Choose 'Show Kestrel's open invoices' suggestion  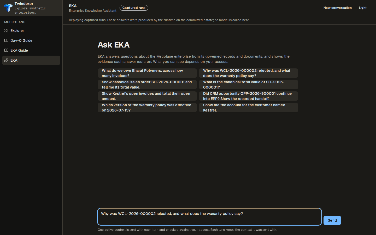[x=147, y=96]
